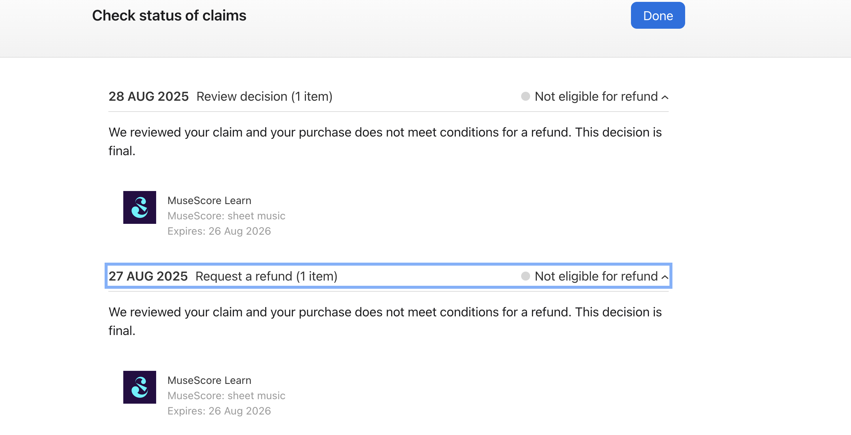Click grey status dot on 28 AUG claim
851x435 pixels.
pos(526,97)
